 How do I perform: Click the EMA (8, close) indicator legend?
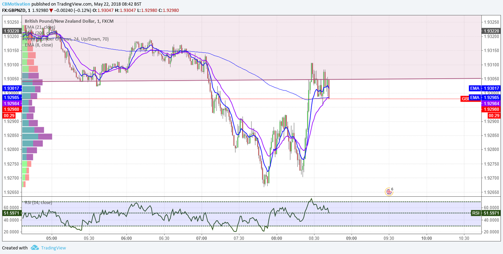[x=39, y=45]
